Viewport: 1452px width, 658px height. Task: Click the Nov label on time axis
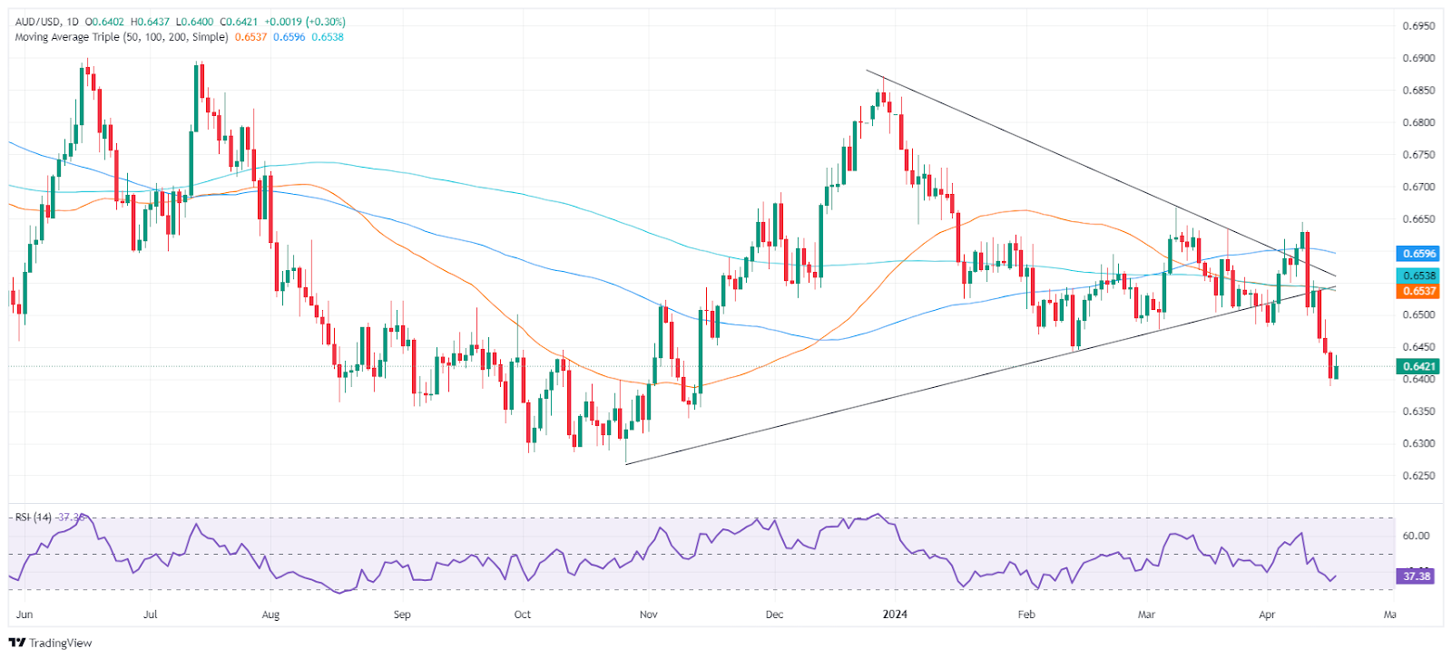648,614
